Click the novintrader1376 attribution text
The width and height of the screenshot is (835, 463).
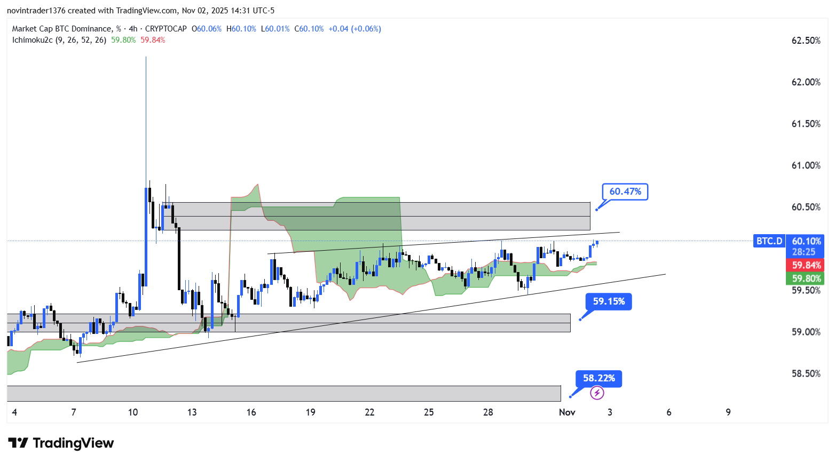(36, 10)
